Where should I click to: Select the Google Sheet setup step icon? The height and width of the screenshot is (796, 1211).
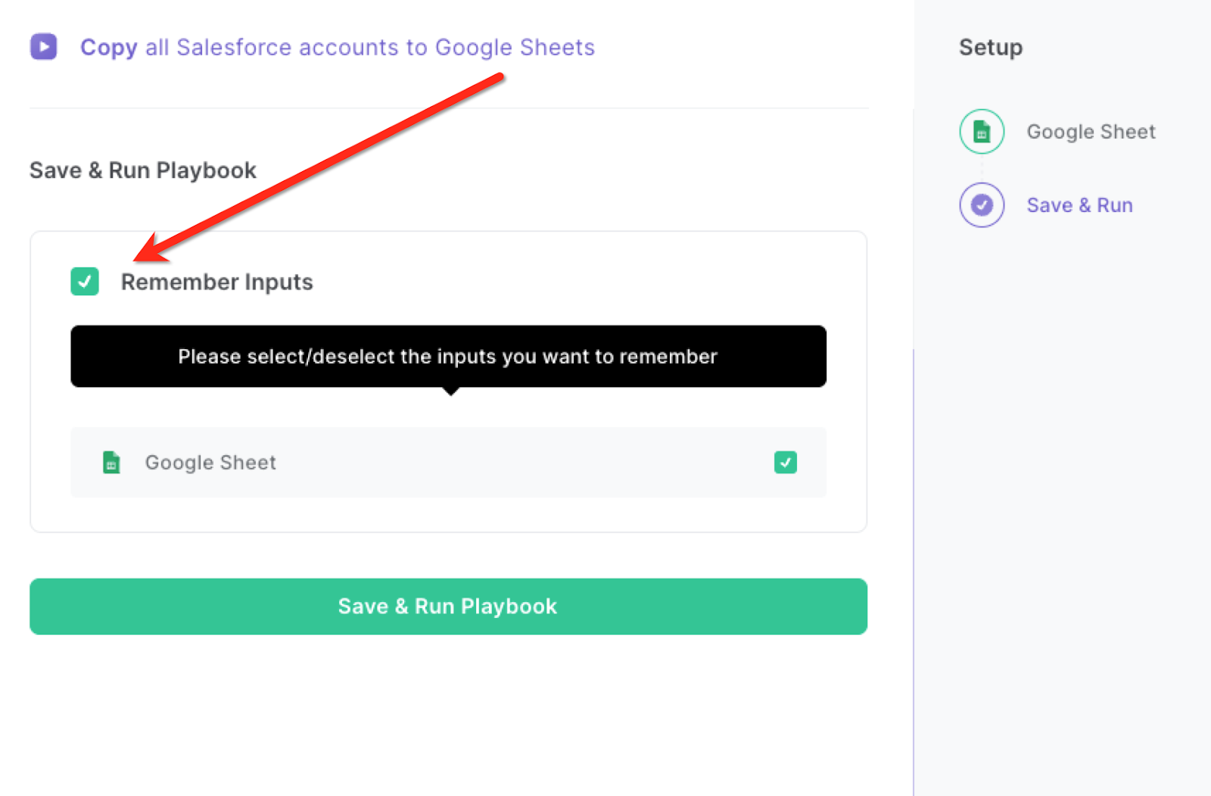click(982, 132)
